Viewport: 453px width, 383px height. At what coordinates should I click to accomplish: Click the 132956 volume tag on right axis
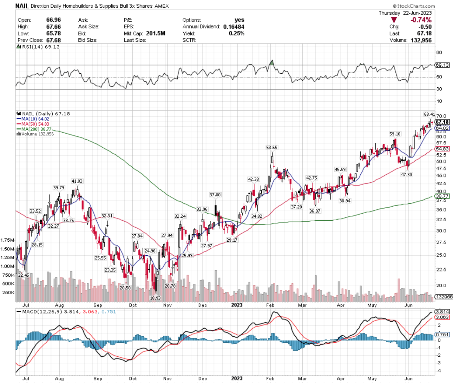click(444, 297)
